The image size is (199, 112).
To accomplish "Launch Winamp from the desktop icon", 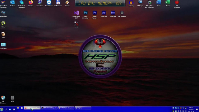I will pyautogui.click(x=67, y=3).
